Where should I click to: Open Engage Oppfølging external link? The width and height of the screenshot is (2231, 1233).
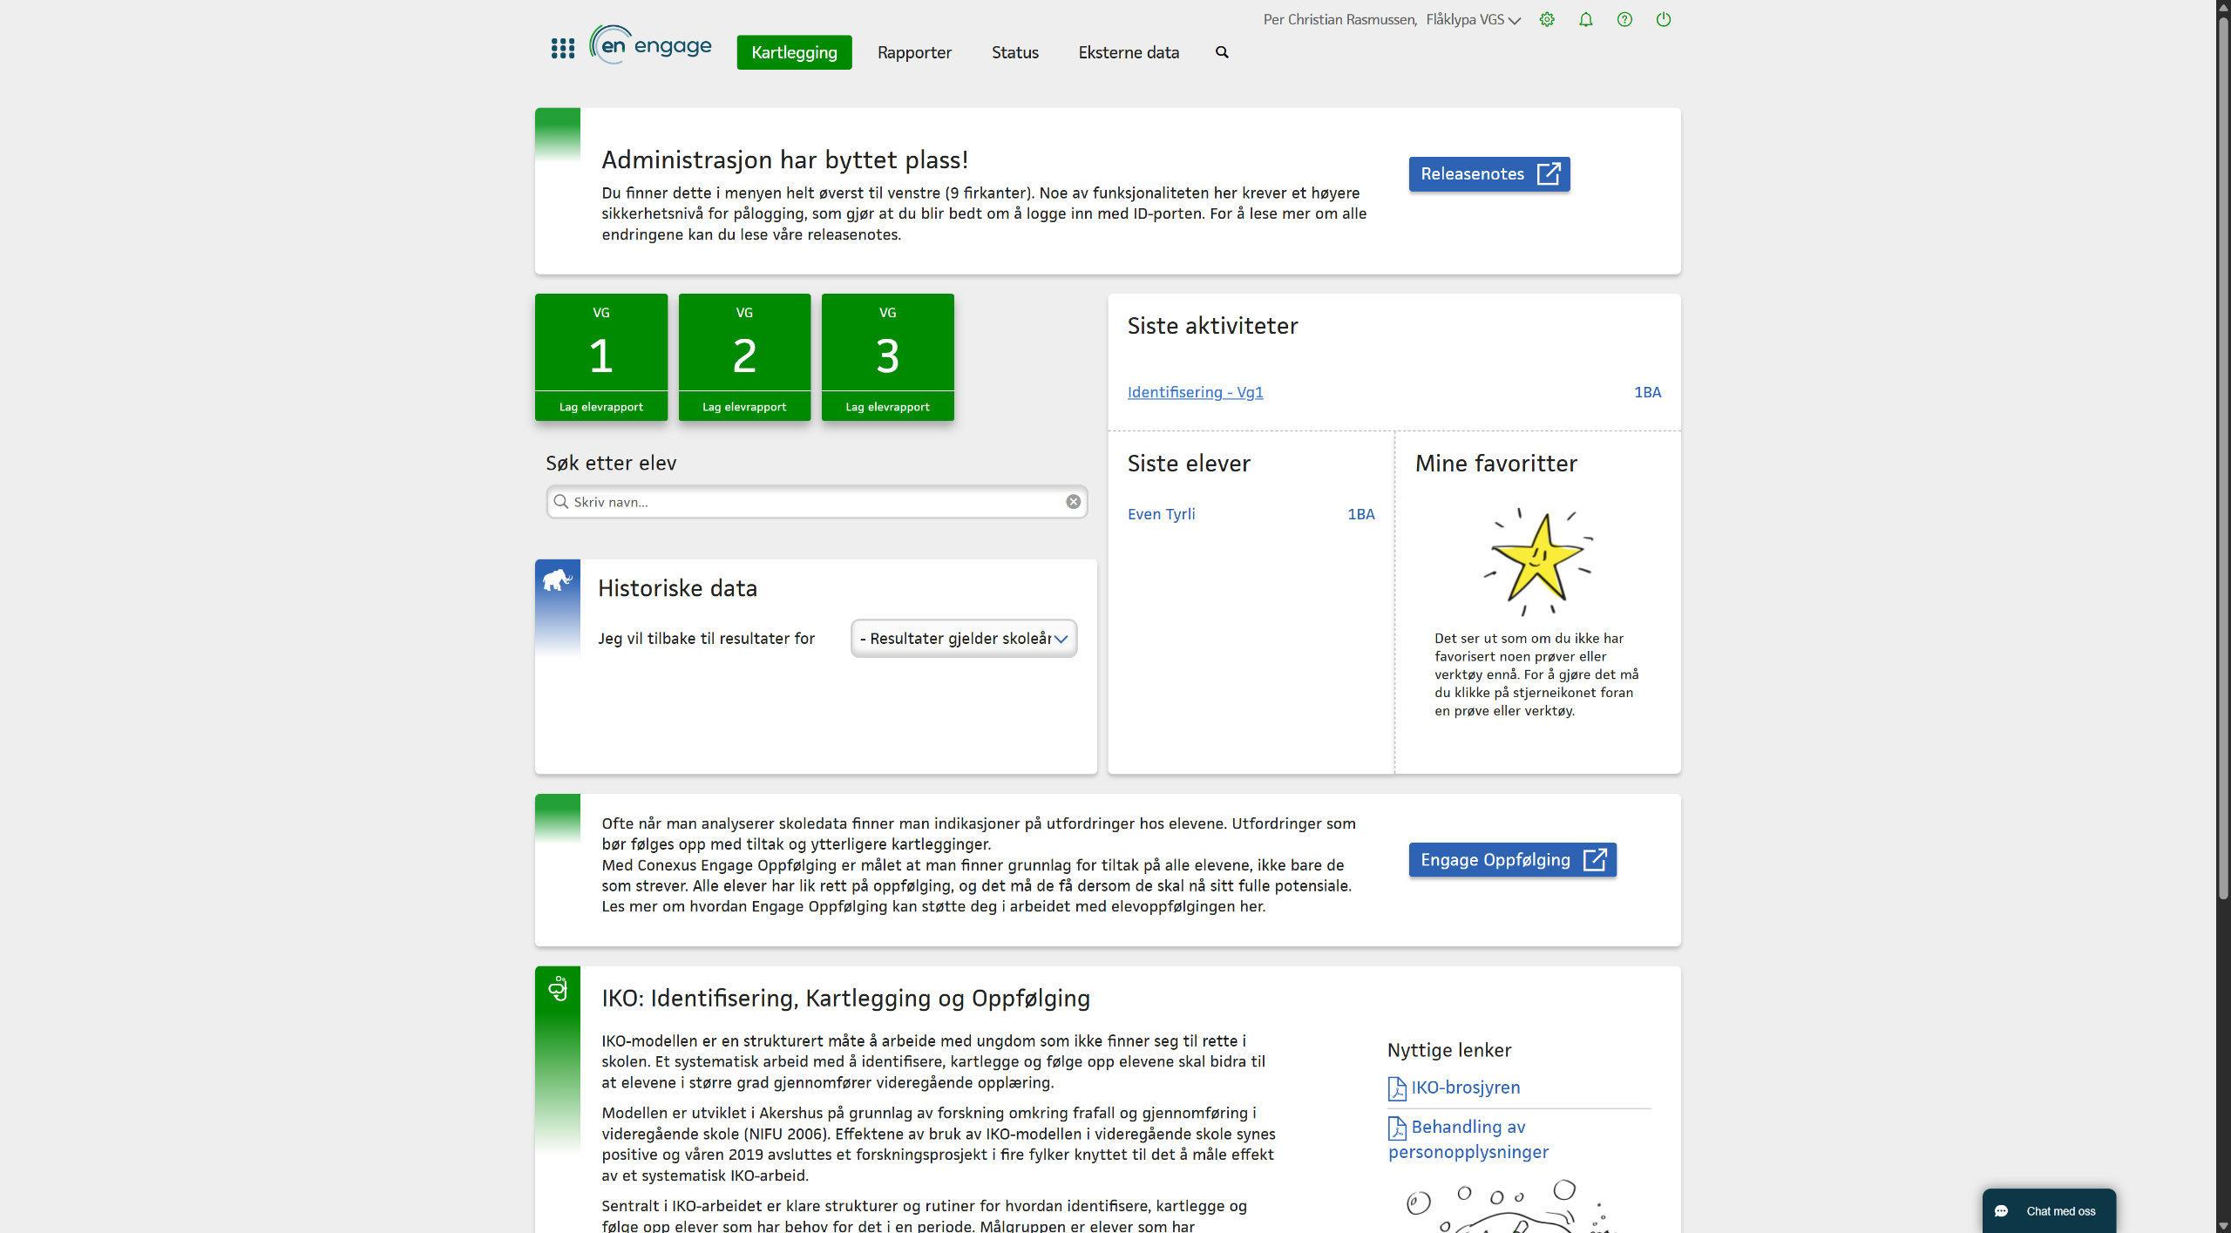point(1512,860)
